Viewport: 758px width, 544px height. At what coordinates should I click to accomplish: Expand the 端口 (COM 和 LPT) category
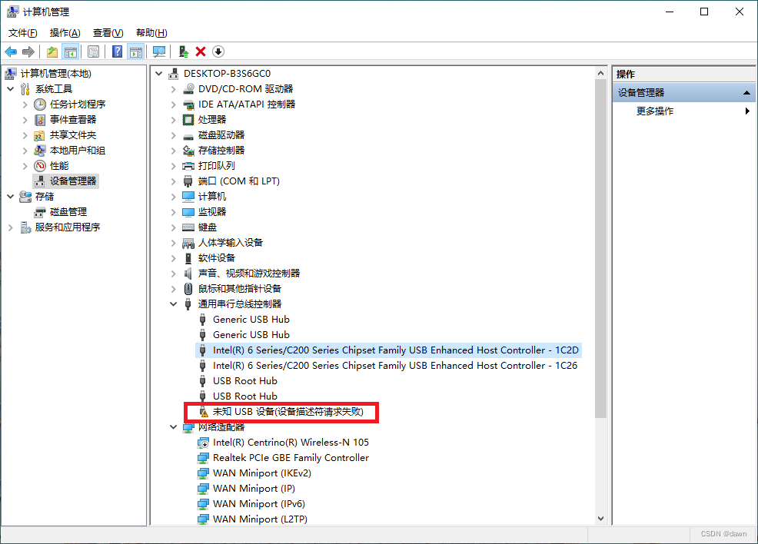tap(174, 181)
